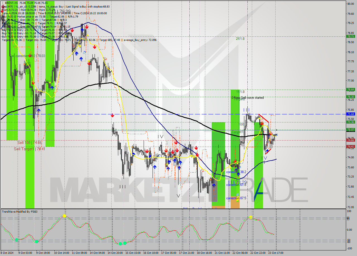This screenshot has width=357, height=256.
Task: Click the 17 Oct 21:00 time label
Action: [x=187, y=253]
